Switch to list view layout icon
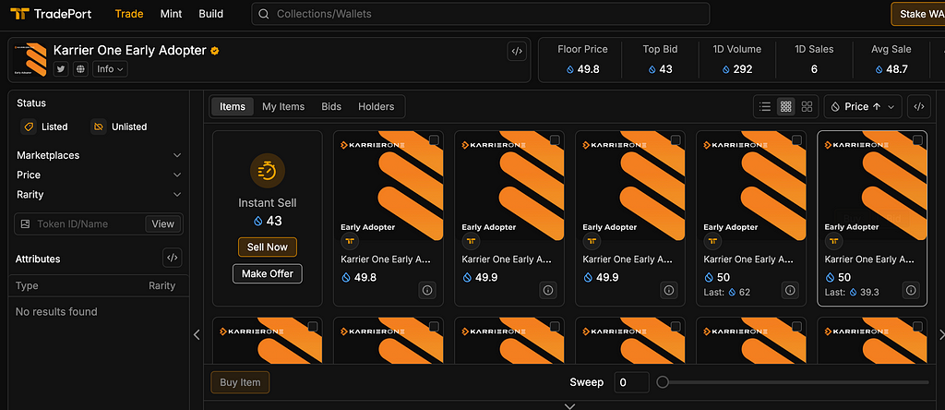The image size is (945, 410). coord(765,107)
